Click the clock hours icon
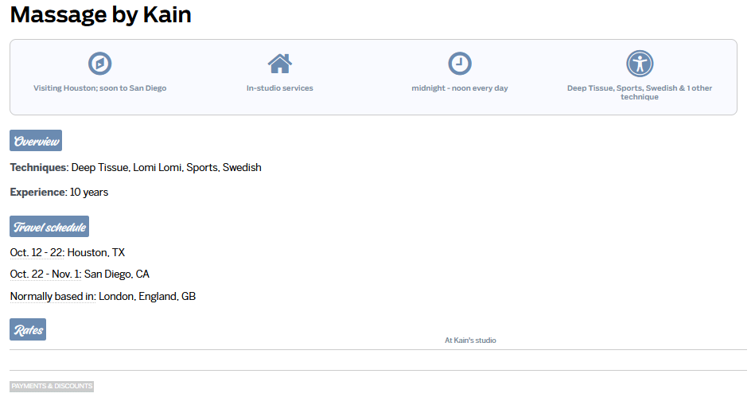The height and width of the screenshot is (401, 755). 459,63
